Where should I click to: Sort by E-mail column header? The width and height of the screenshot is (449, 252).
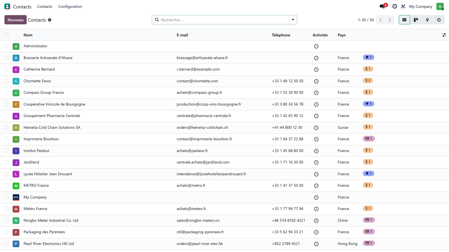(182, 35)
